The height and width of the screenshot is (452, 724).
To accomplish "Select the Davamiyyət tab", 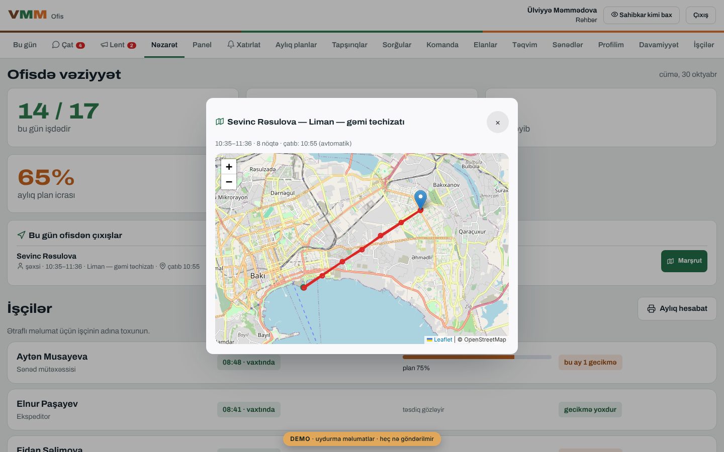I will (x=659, y=45).
